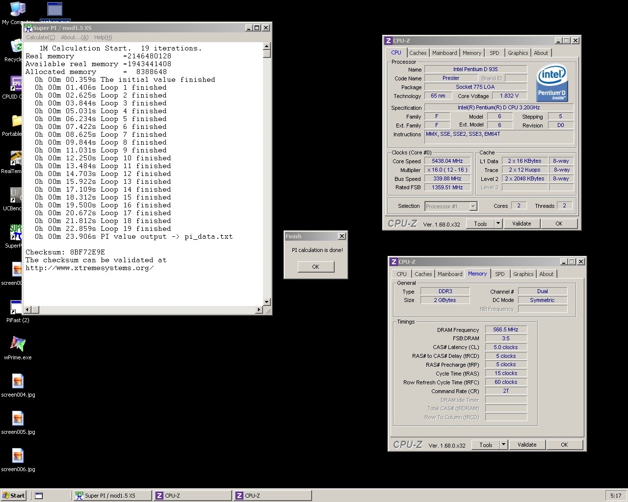Click Validate button in upper CPU-Z
This screenshot has width=628, height=502.
click(x=522, y=224)
